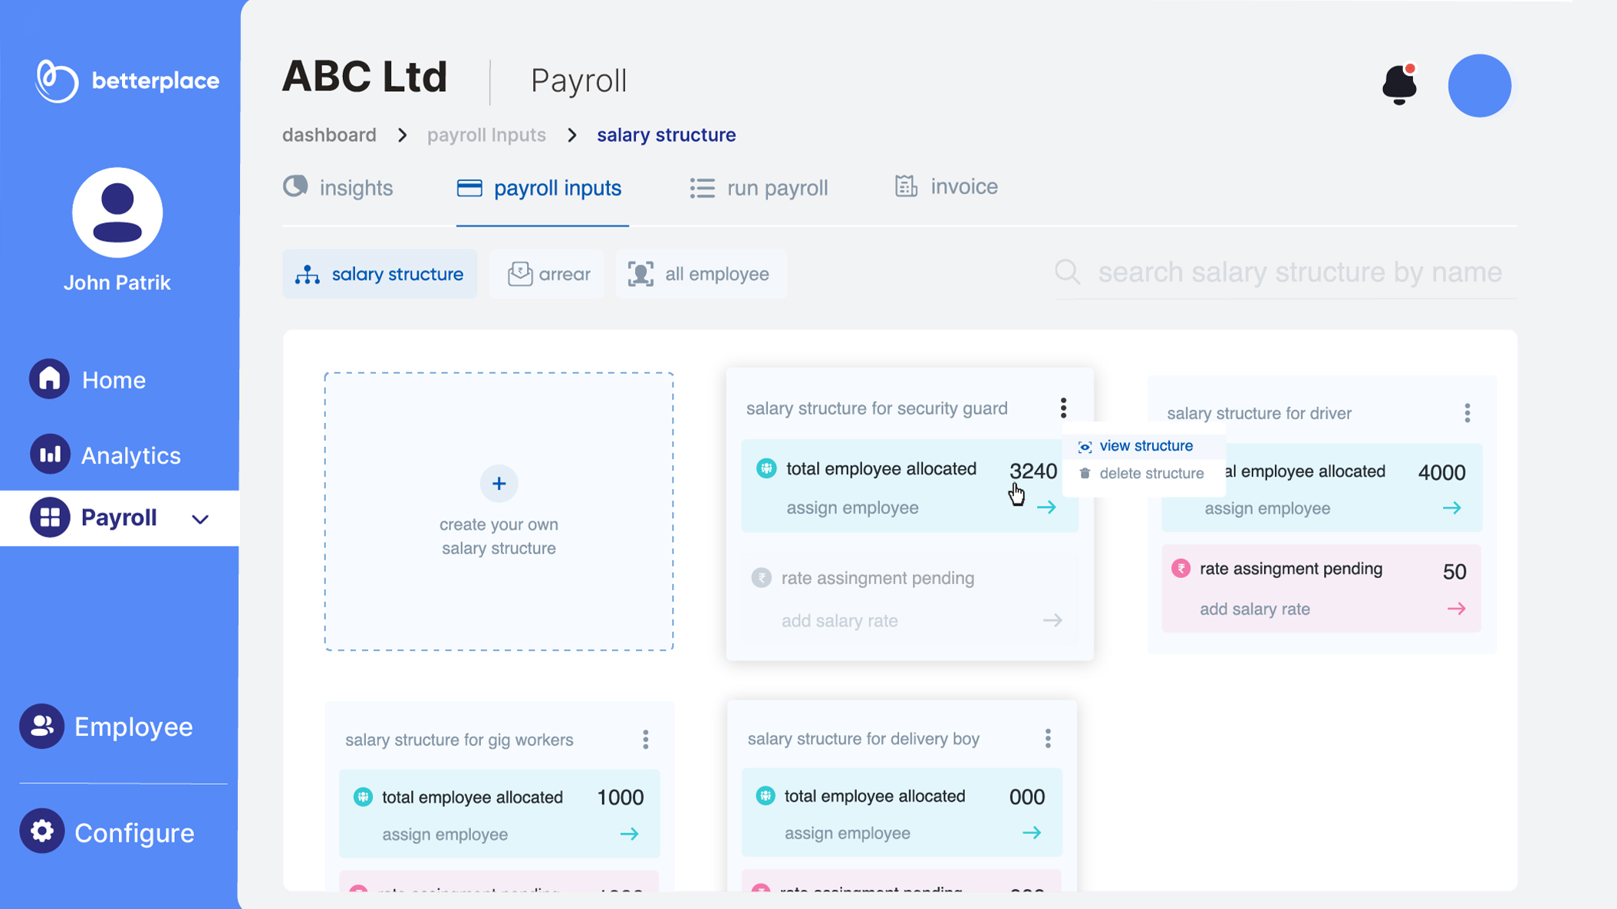
Task: Click dashboard breadcrumb link
Action: click(329, 135)
